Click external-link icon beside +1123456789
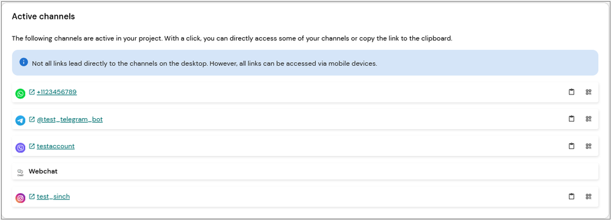Screen dimensions: 611x220 pyautogui.click(x=32, y=93)
